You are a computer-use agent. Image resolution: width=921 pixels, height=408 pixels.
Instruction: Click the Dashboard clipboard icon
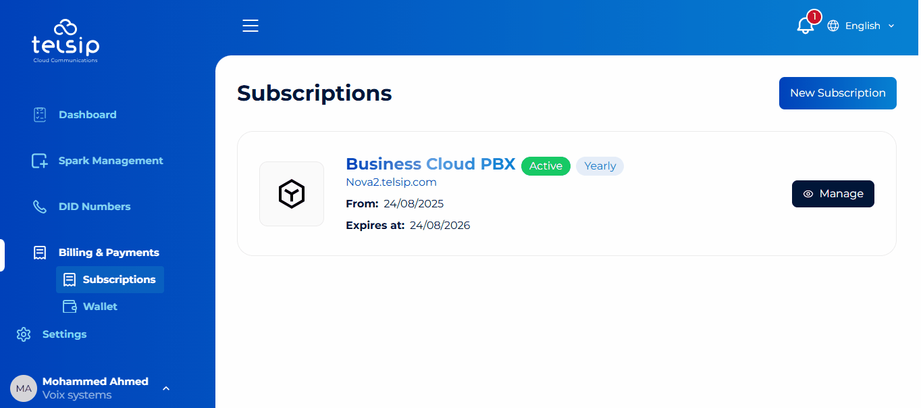(40, 115)
